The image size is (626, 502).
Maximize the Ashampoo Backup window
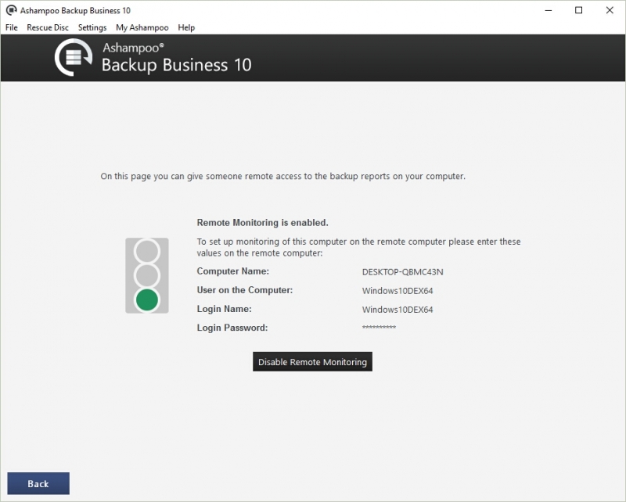[x=578, y=10]
